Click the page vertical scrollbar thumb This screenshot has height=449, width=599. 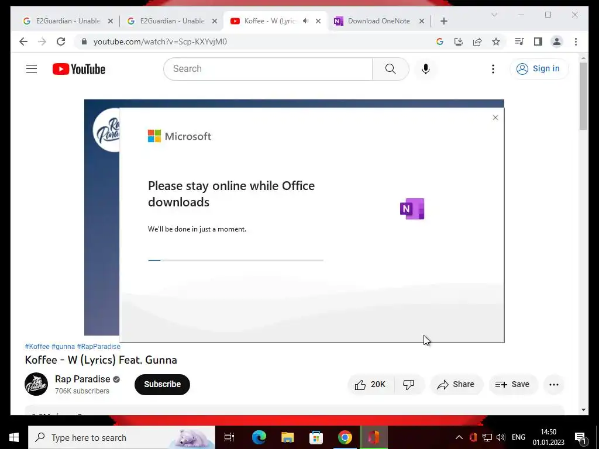[x=583, y=96]
